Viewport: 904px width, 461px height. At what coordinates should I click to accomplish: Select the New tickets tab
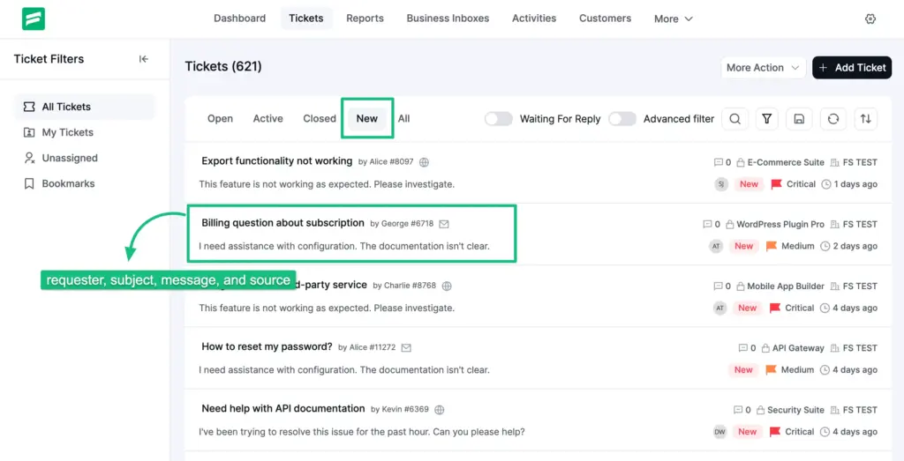(x=367, y=119)
